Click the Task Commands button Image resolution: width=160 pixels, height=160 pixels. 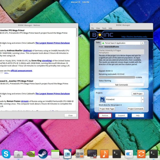(121, 85)
